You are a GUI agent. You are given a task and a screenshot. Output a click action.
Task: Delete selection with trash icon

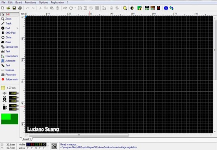click(58, 8)
